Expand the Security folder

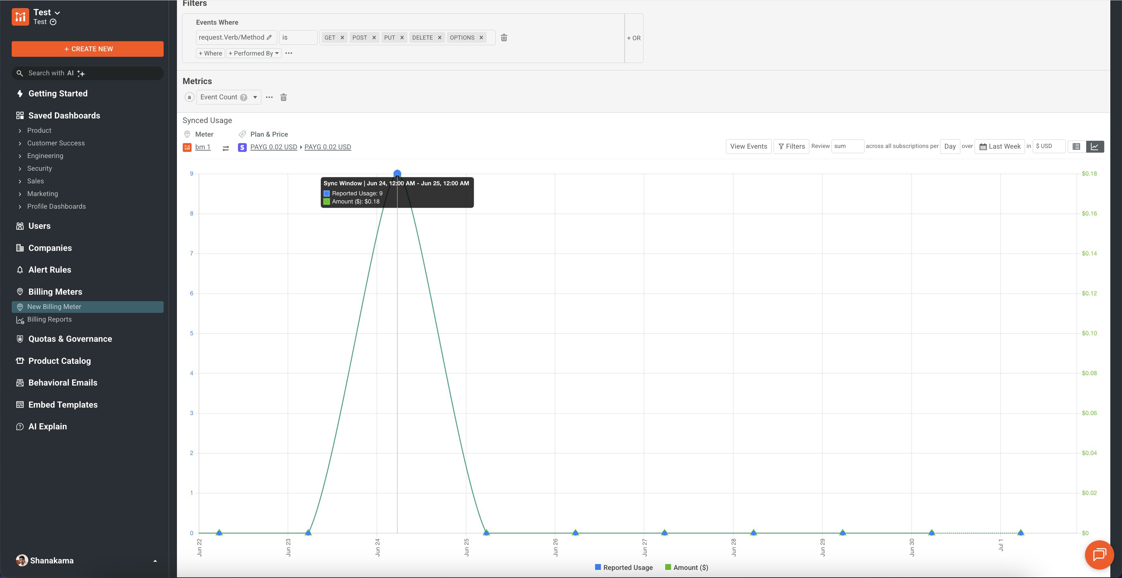pos(39,168)
